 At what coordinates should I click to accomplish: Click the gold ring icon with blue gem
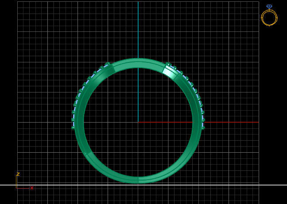click(269, 15)
